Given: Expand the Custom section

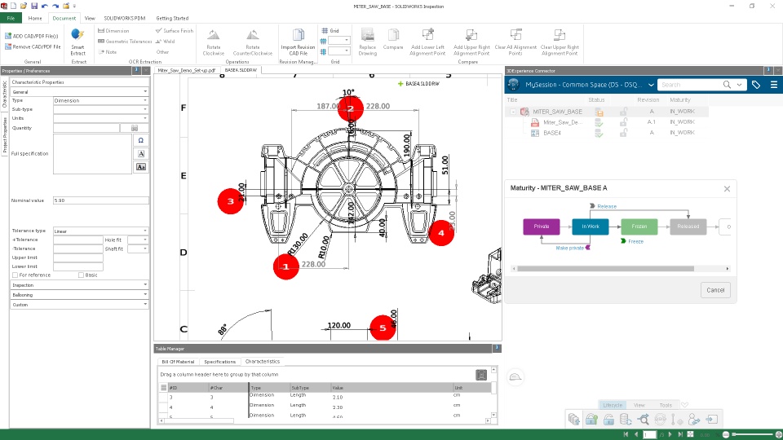Looking at the screenshot, I should click(x=79, y=304).
